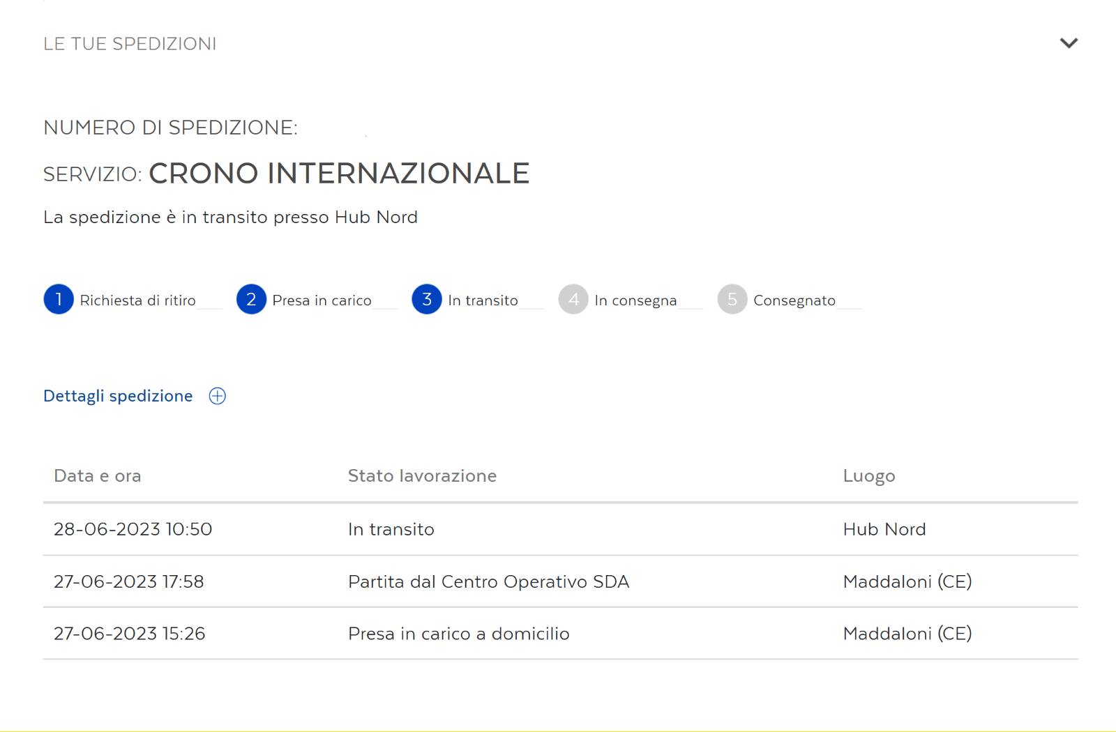The height and width of the screenshot is (732, 1116).
Task: Click the Luogo column header
Action: [869, 476]
